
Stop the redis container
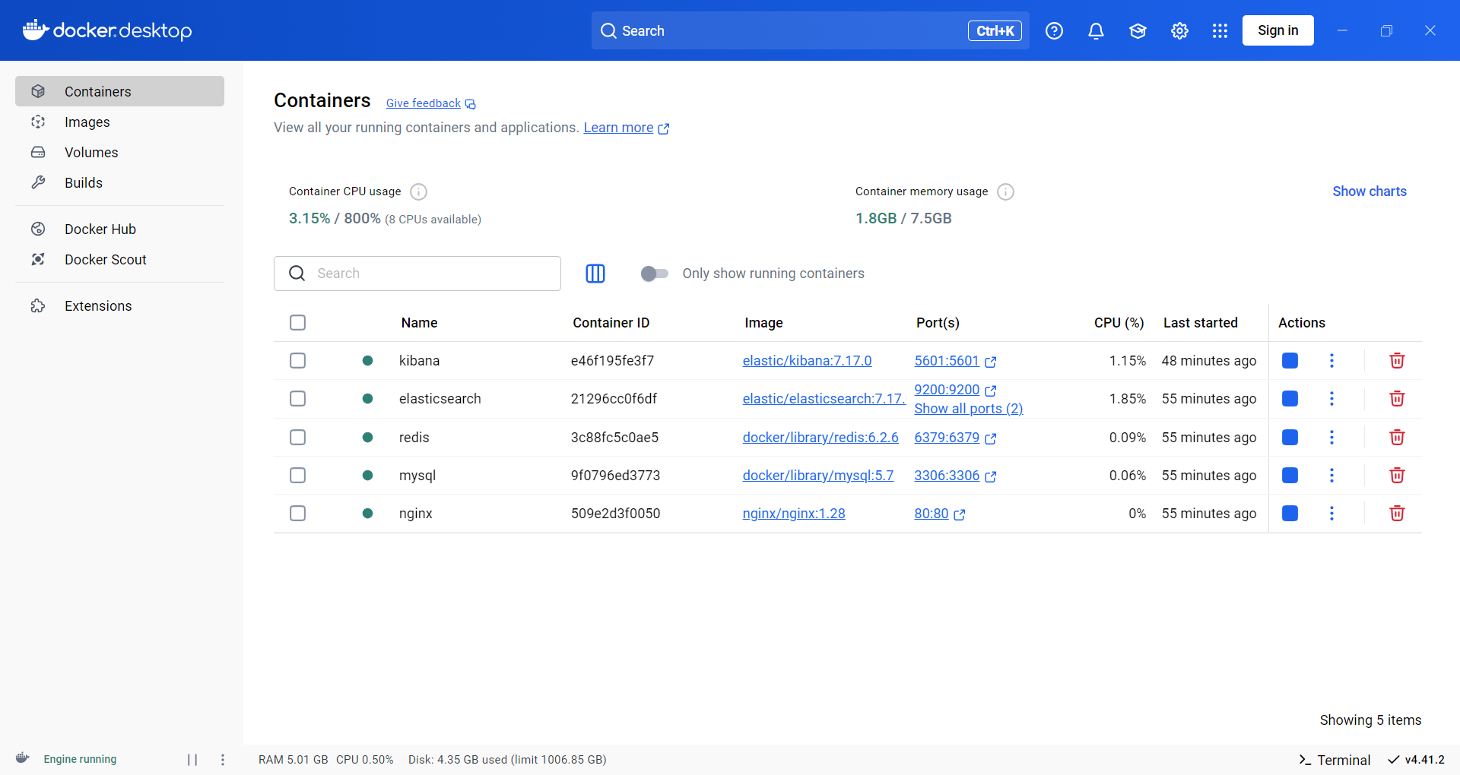tap(1290, 438)
